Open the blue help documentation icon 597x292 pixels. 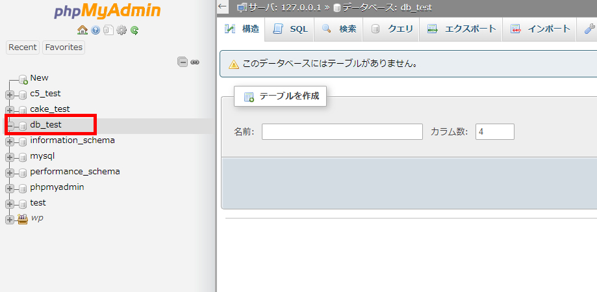[95, 30]
